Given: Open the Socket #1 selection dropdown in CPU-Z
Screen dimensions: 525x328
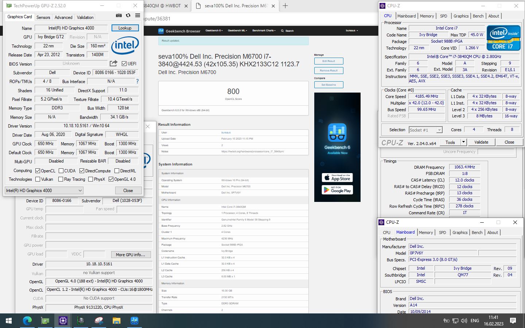Looking at the screenshot, I should (425, 130).
